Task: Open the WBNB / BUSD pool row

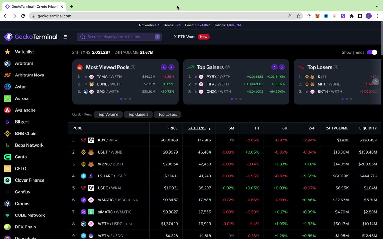Action: [225, 164]
